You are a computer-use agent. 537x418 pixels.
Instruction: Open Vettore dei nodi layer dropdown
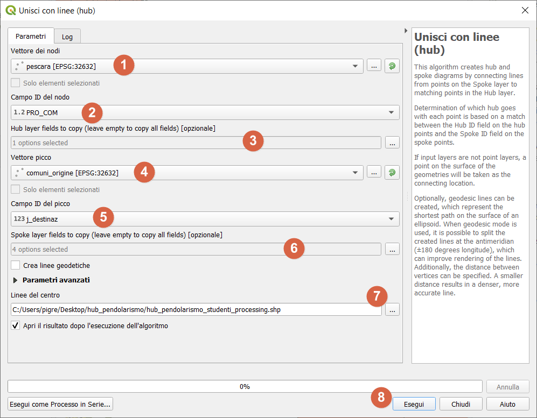tap(354, 66)
